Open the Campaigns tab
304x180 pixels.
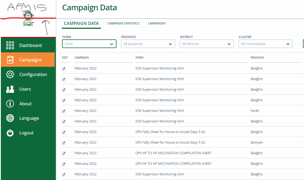[156, 23]
